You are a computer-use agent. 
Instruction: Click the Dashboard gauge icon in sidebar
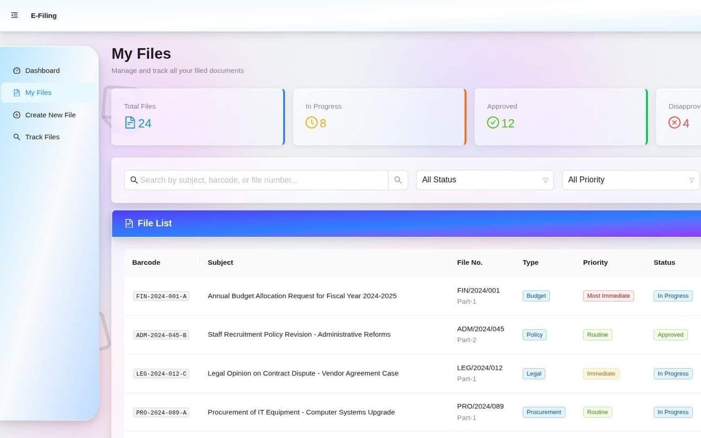(x=17, y=70)
